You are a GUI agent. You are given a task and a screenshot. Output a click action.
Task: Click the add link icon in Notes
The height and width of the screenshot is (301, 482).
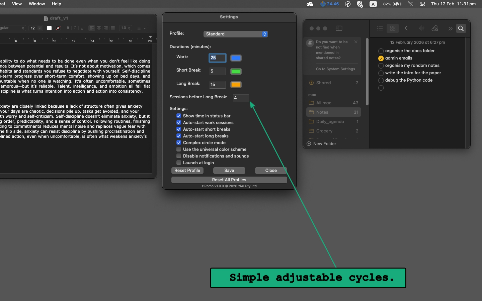tap(435, 28)
